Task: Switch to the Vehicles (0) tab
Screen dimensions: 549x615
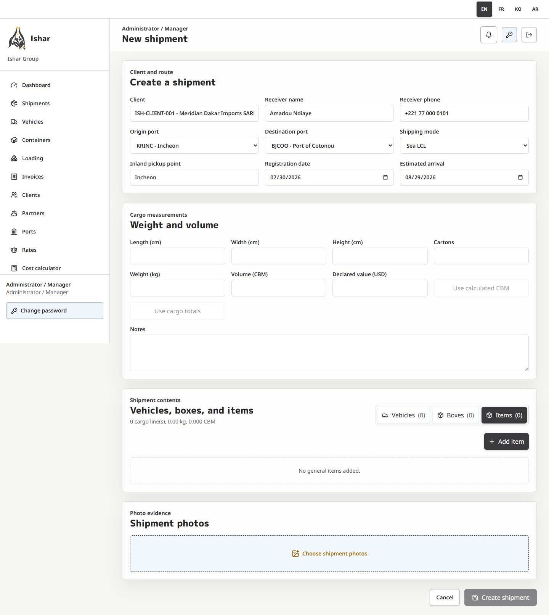Action: coord(404,415)
